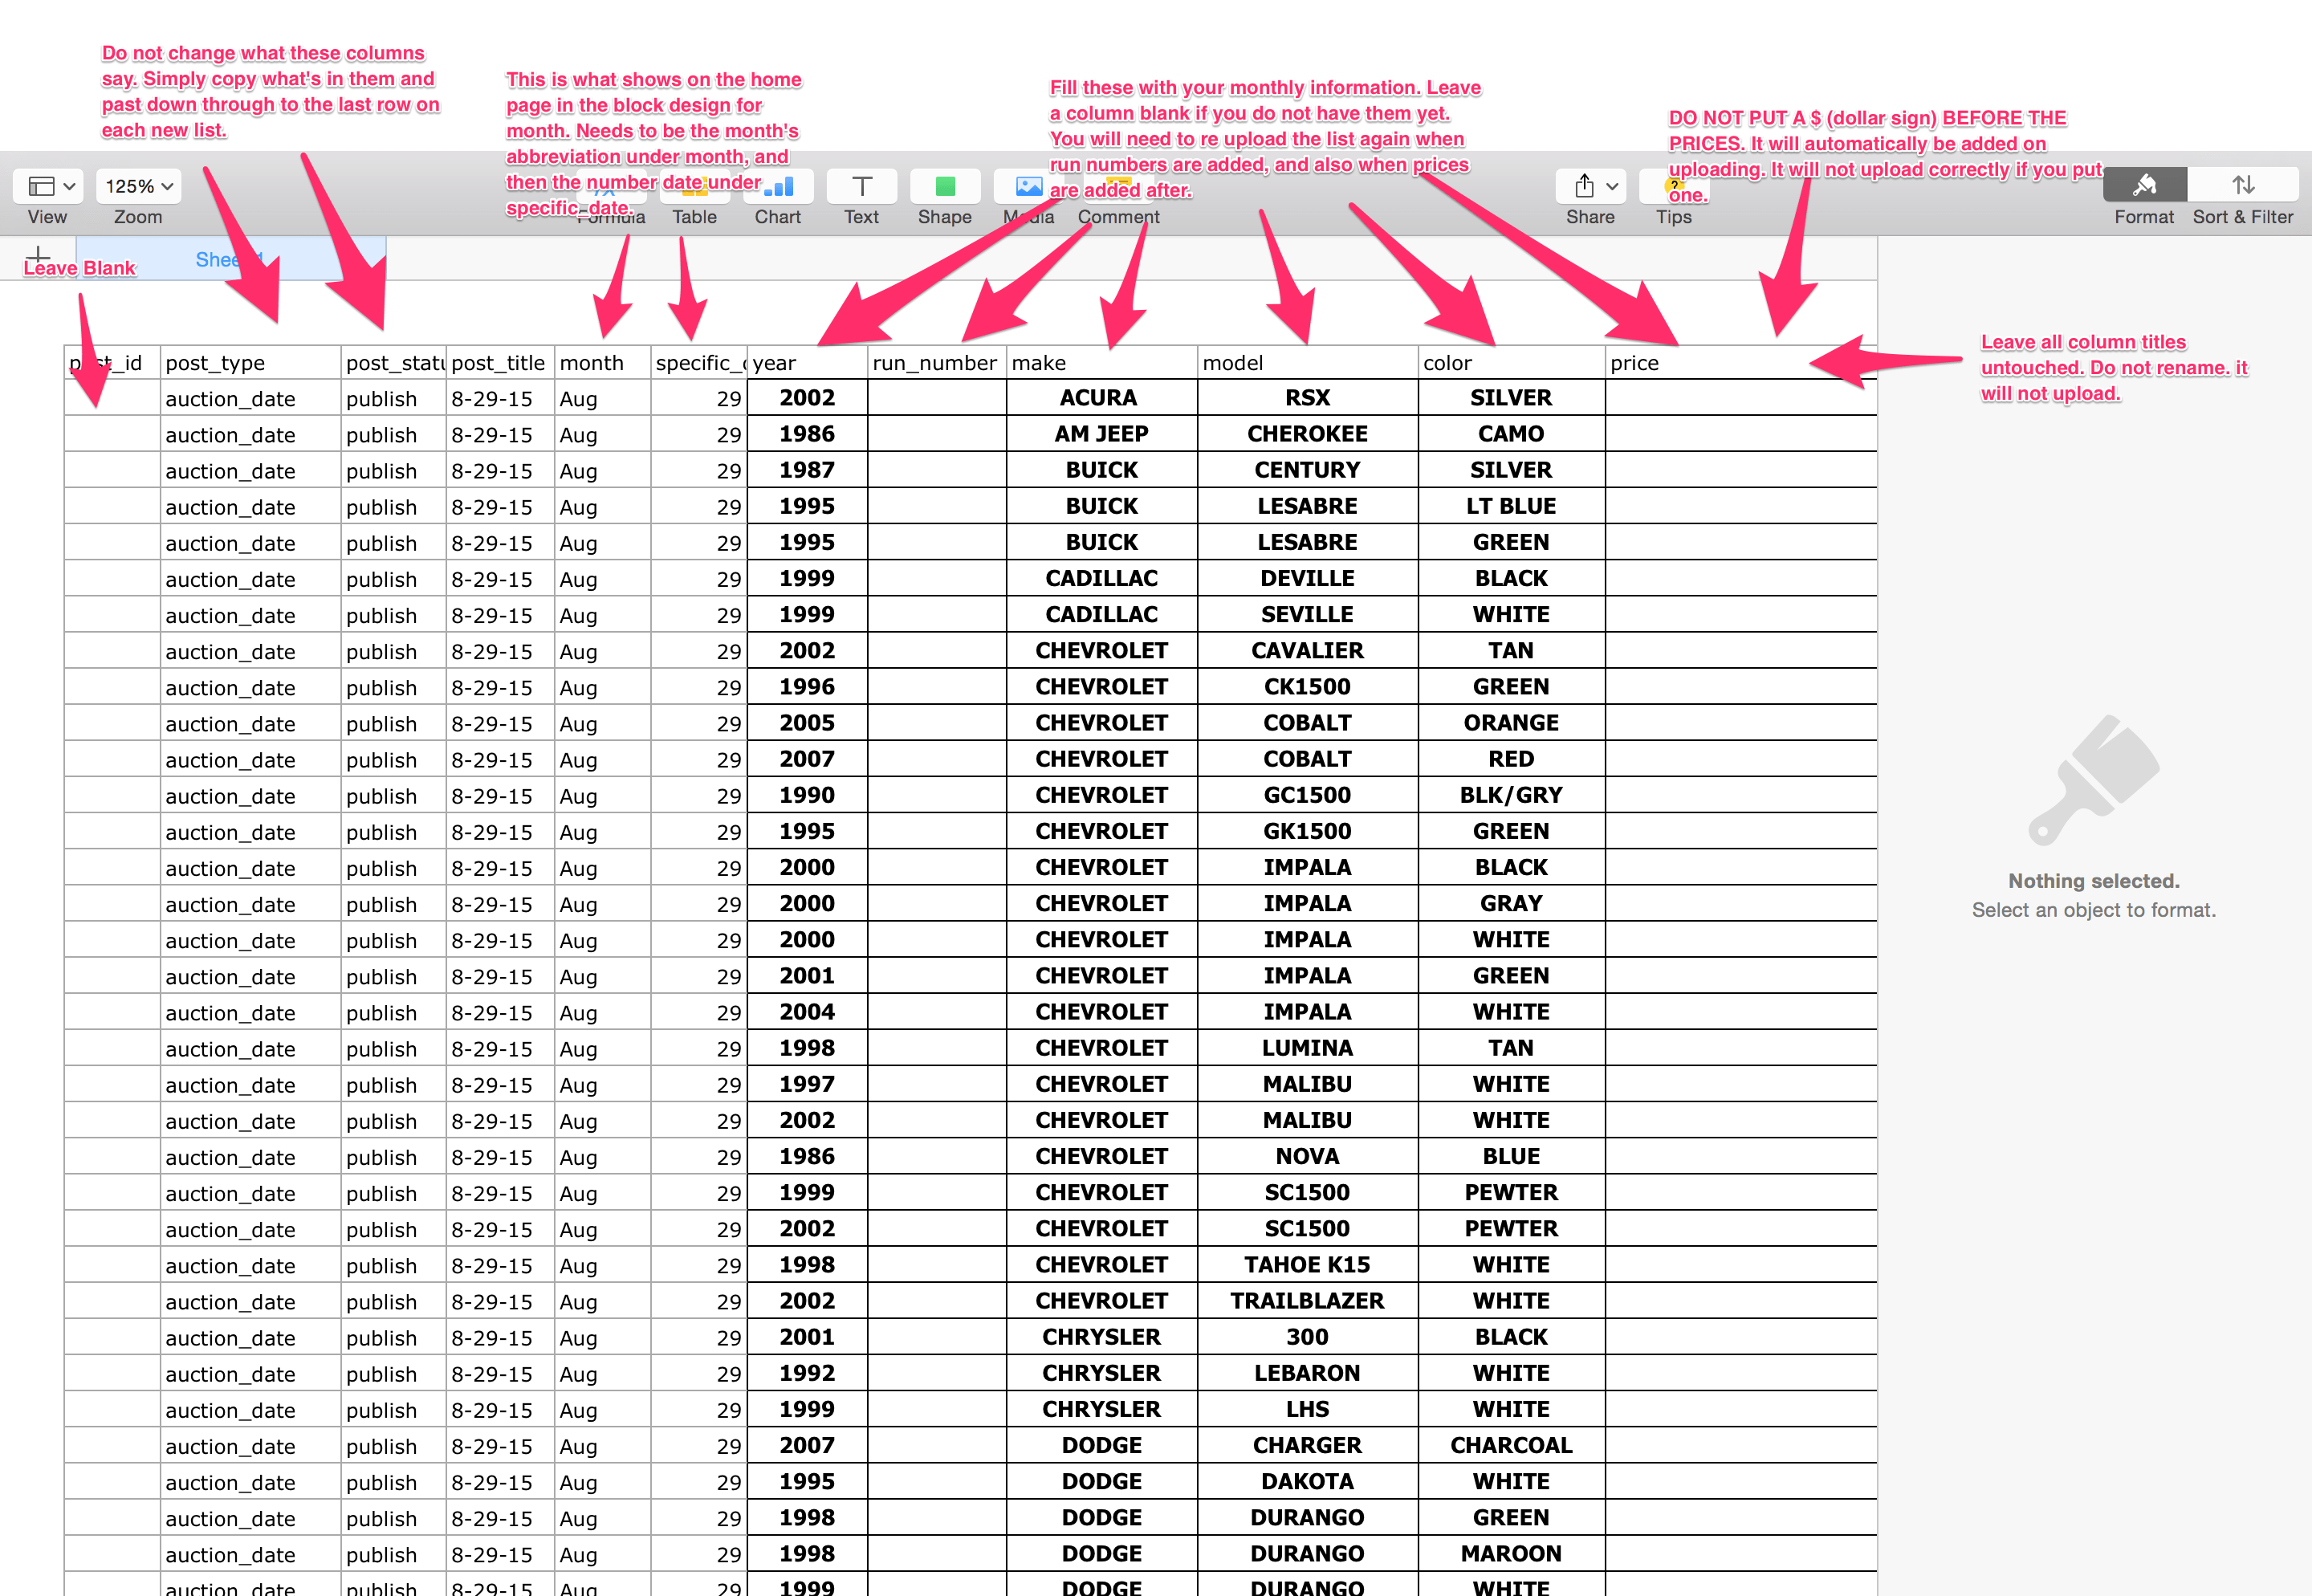The image size is (2312, 1596).
Task: Open the 125% Zoom dropdown
Action: (x=137, y=186)
